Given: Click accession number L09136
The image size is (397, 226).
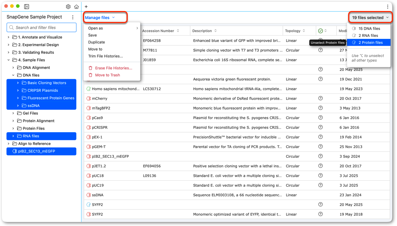Looking at the screenshot, I should 150,176.
